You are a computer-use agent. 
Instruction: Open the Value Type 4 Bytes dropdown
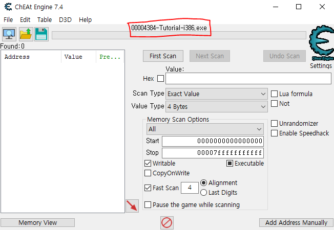pos(216,106)
